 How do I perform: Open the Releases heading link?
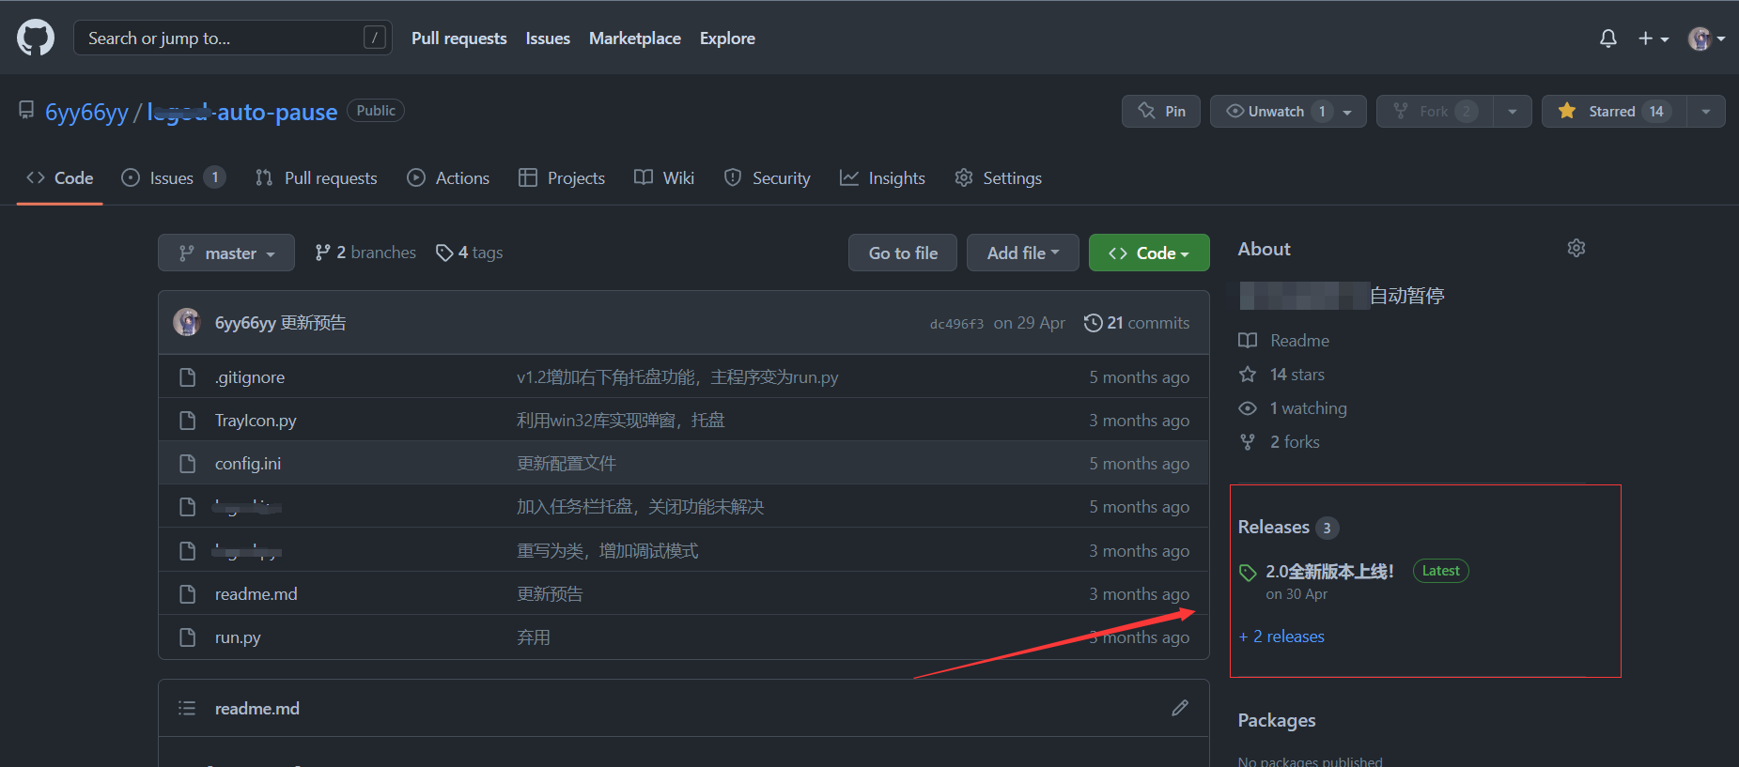coord(1288,527)
